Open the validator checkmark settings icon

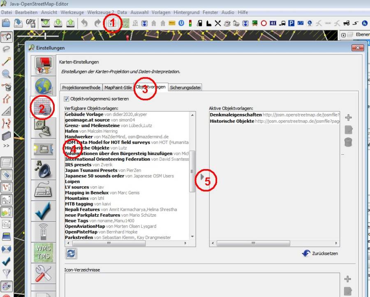(x=43, y=211)
